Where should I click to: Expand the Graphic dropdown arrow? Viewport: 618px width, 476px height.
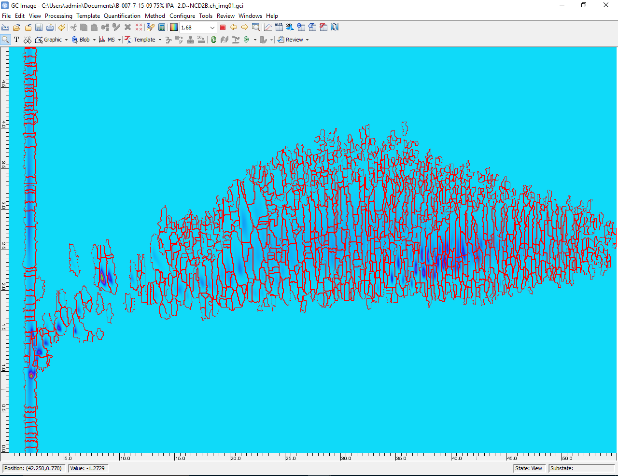pyautogui.click(x=67, y=40)
